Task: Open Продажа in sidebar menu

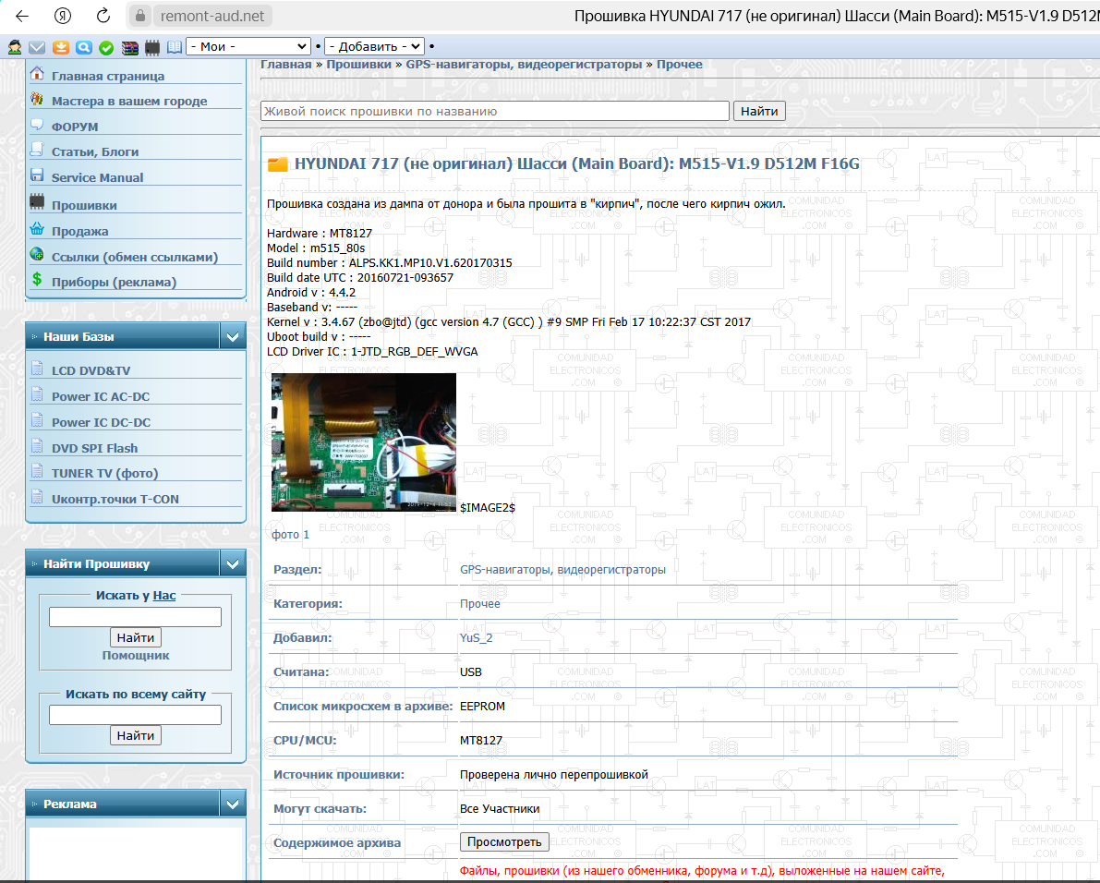Action: (80, 232)
